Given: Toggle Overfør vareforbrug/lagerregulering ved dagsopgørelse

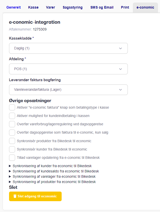Looking at the screenshot, I should [12, 124].
